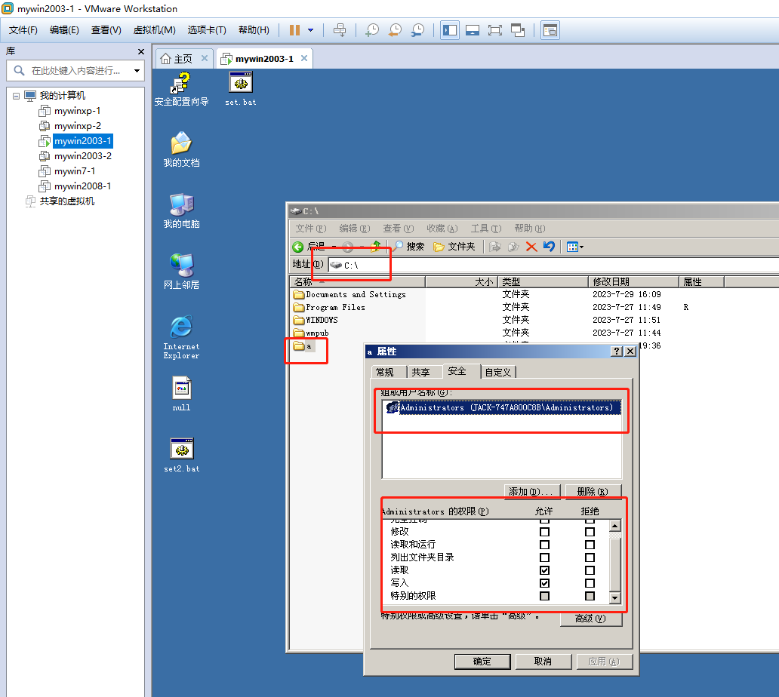779x697 pixels.
Task: Open the dropdown arrow beside pause button
Action: tap(310, 30)
